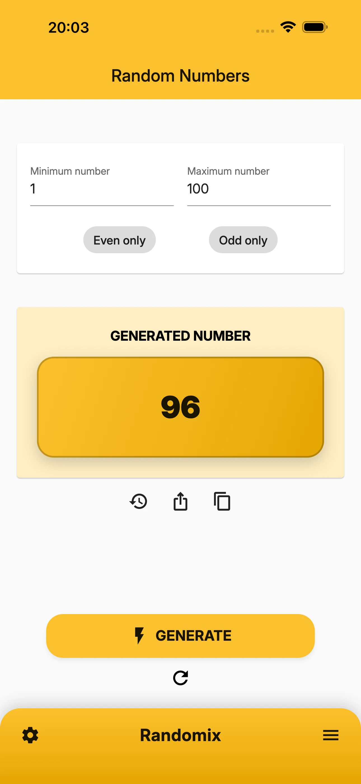Tap the generated number 96 box
361x784 pixels.
[x=180, y=407]
